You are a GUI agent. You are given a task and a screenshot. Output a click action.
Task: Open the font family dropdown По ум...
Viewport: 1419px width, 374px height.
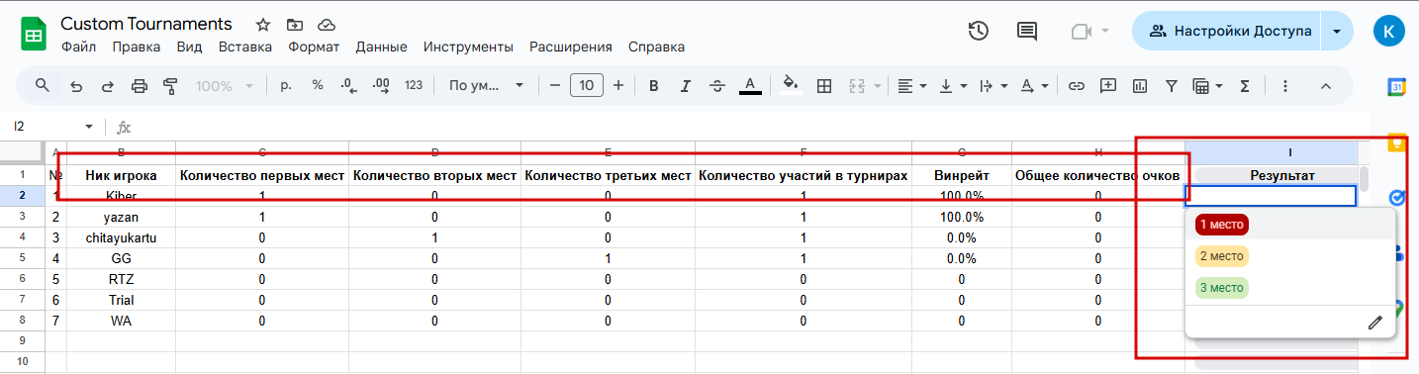[x=486, y=86]
